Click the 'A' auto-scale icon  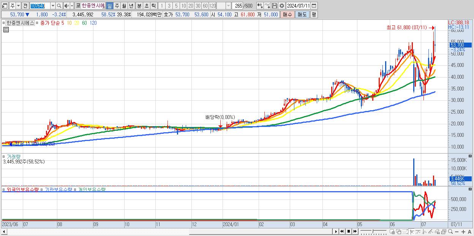tap(470, 232)
